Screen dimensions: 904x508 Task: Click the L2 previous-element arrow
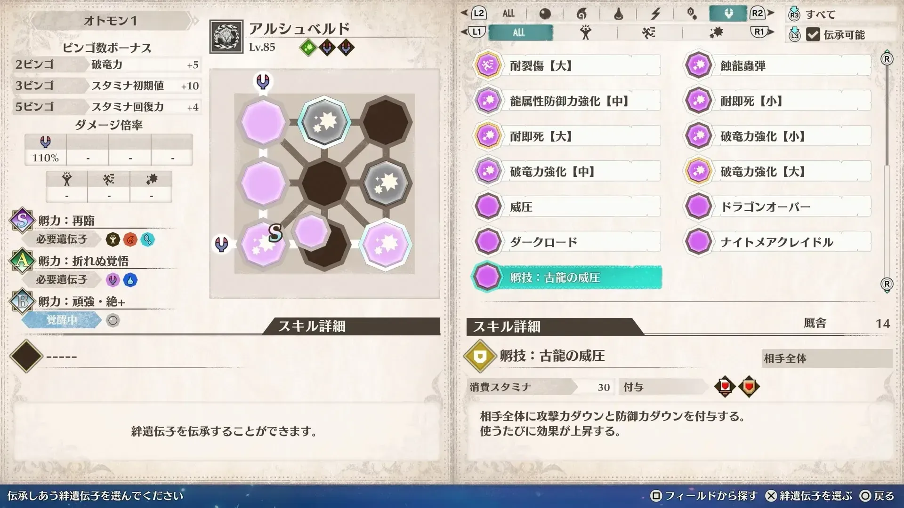tap(474, 13)
